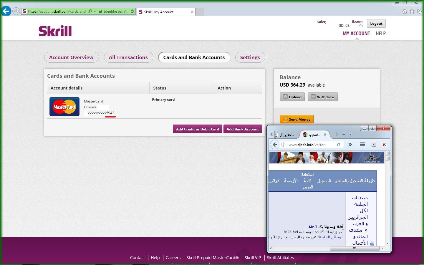Open the Firefox hamburger menu
The height and width of the screenshot is (265, 424).
pos(362,145)
